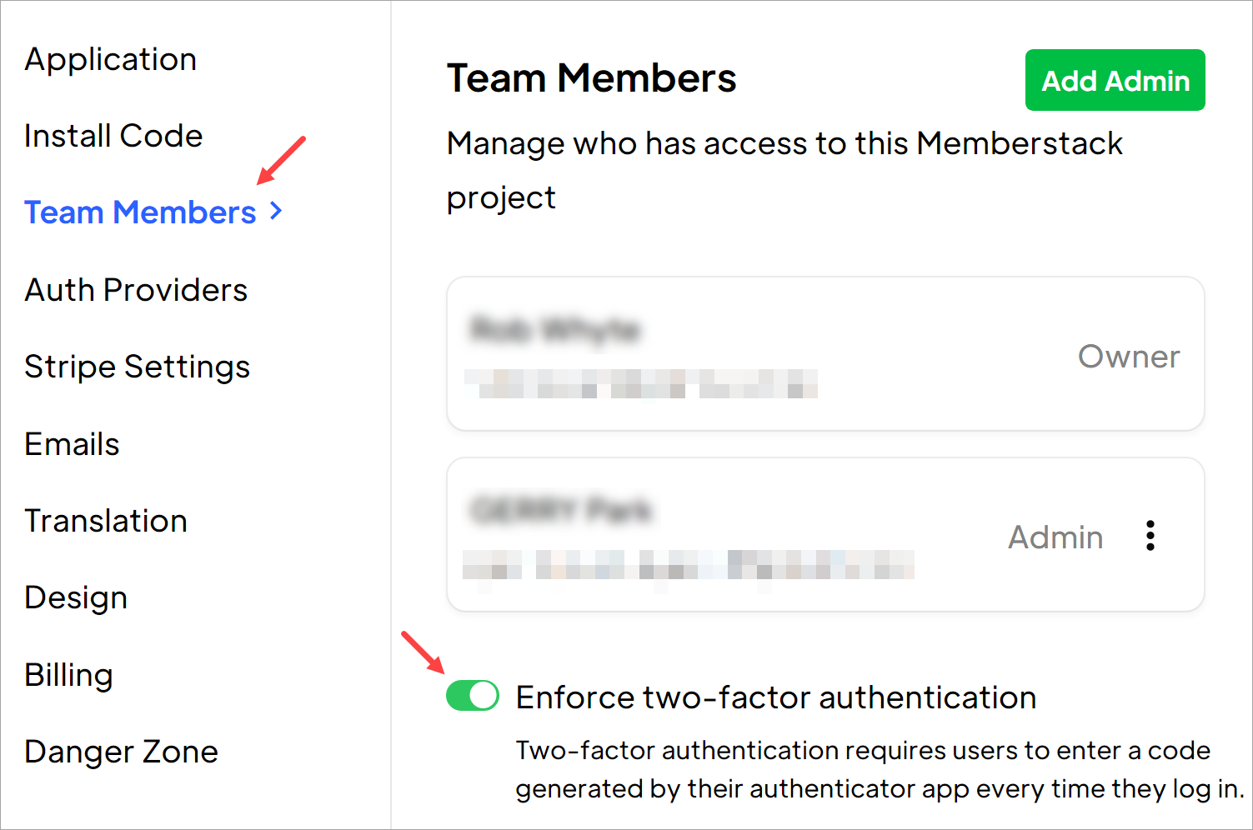Select Billing in the sidebar
The height and width of the screenshot is (830, 1253).
pyautogui.click(x=68, y=675)
